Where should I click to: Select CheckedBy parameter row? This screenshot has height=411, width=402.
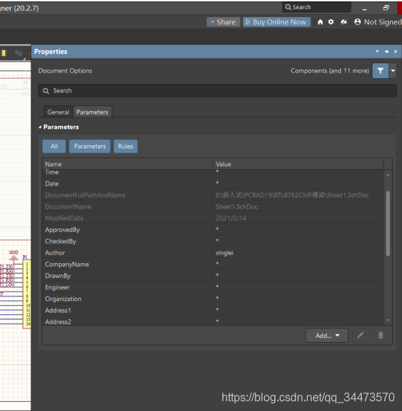(213, 241)
